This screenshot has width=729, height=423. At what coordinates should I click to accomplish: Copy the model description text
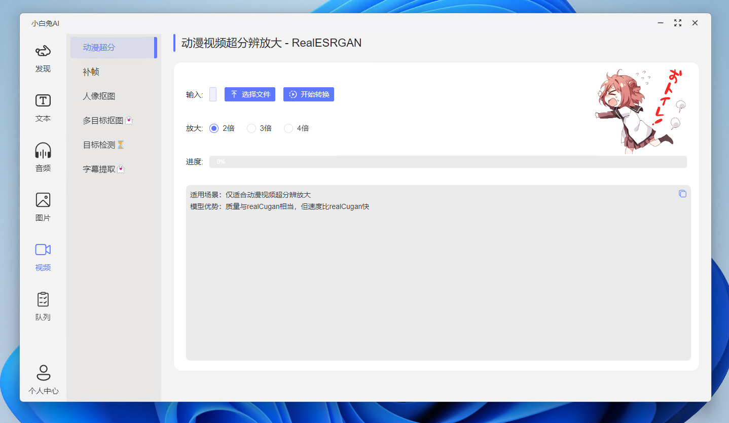(x=682, y=194)
